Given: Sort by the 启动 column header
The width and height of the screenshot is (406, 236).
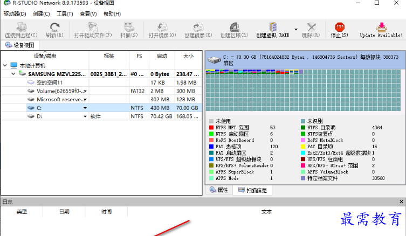Looking at the screenshot, I should [162, 56].
